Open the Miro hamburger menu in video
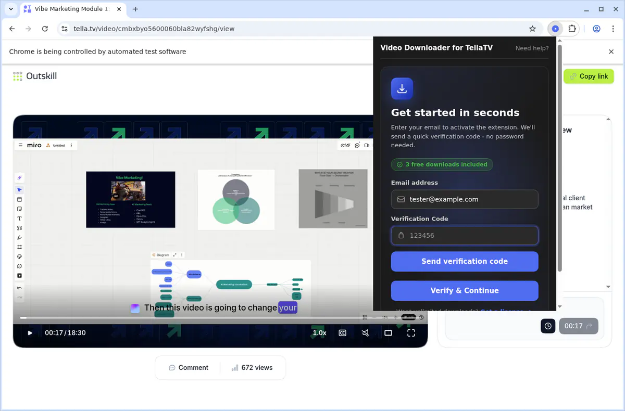Image resolution: width=625 pixels, height=411 pixels. [20, 145]
